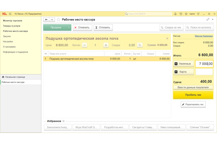The width and height of the screenshot is (217, 144).
Task: Open the hamburger main menu
Action: [x=10, y=14]
